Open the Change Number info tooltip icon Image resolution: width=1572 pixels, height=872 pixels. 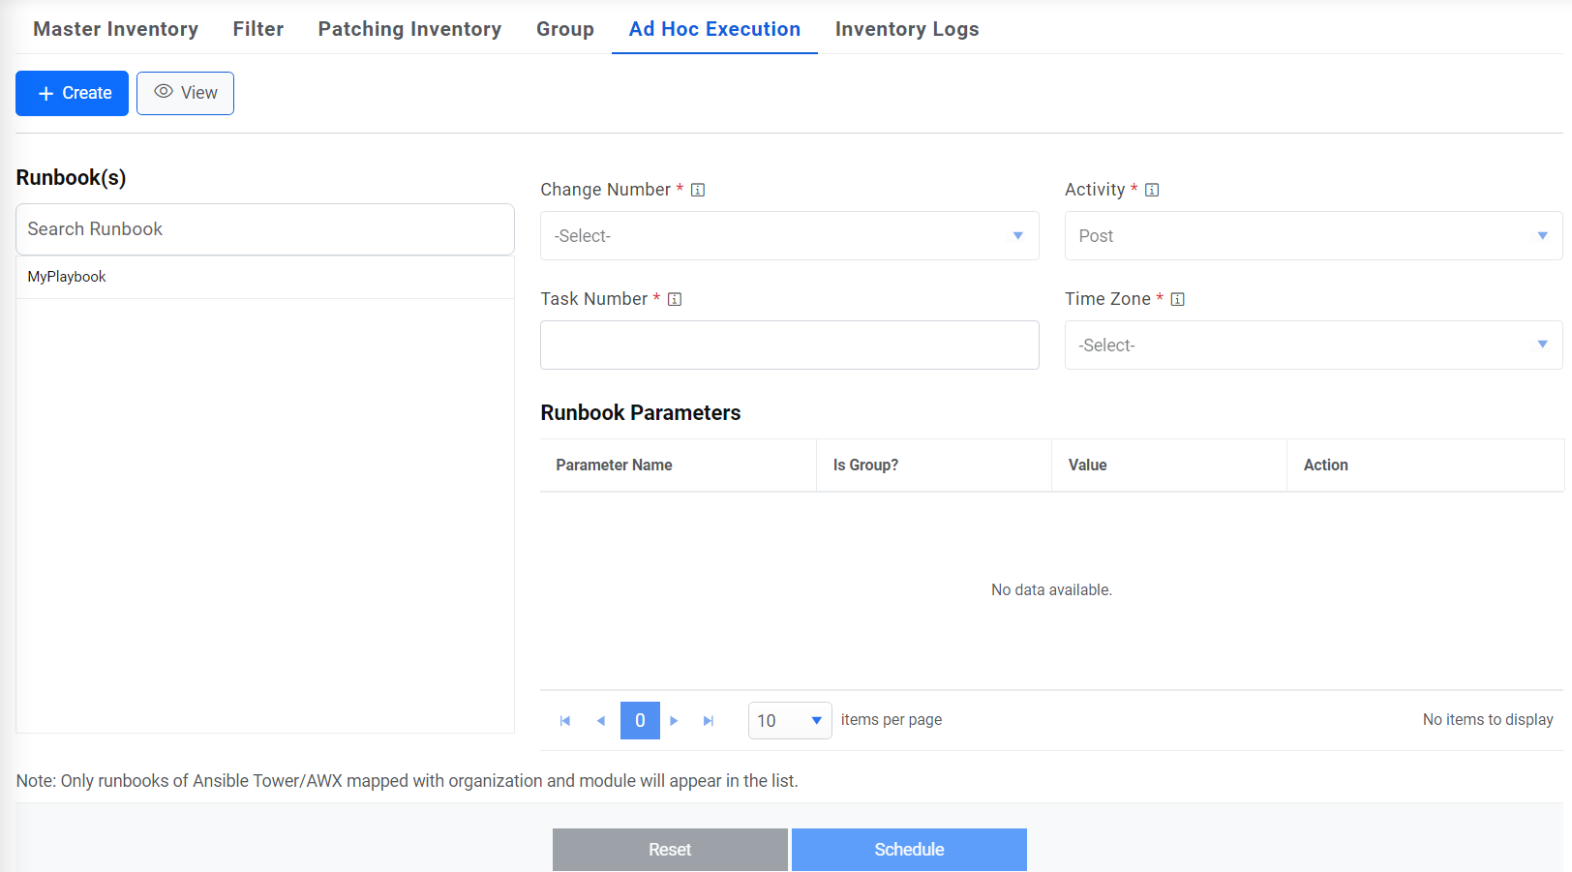pos(697,190)
